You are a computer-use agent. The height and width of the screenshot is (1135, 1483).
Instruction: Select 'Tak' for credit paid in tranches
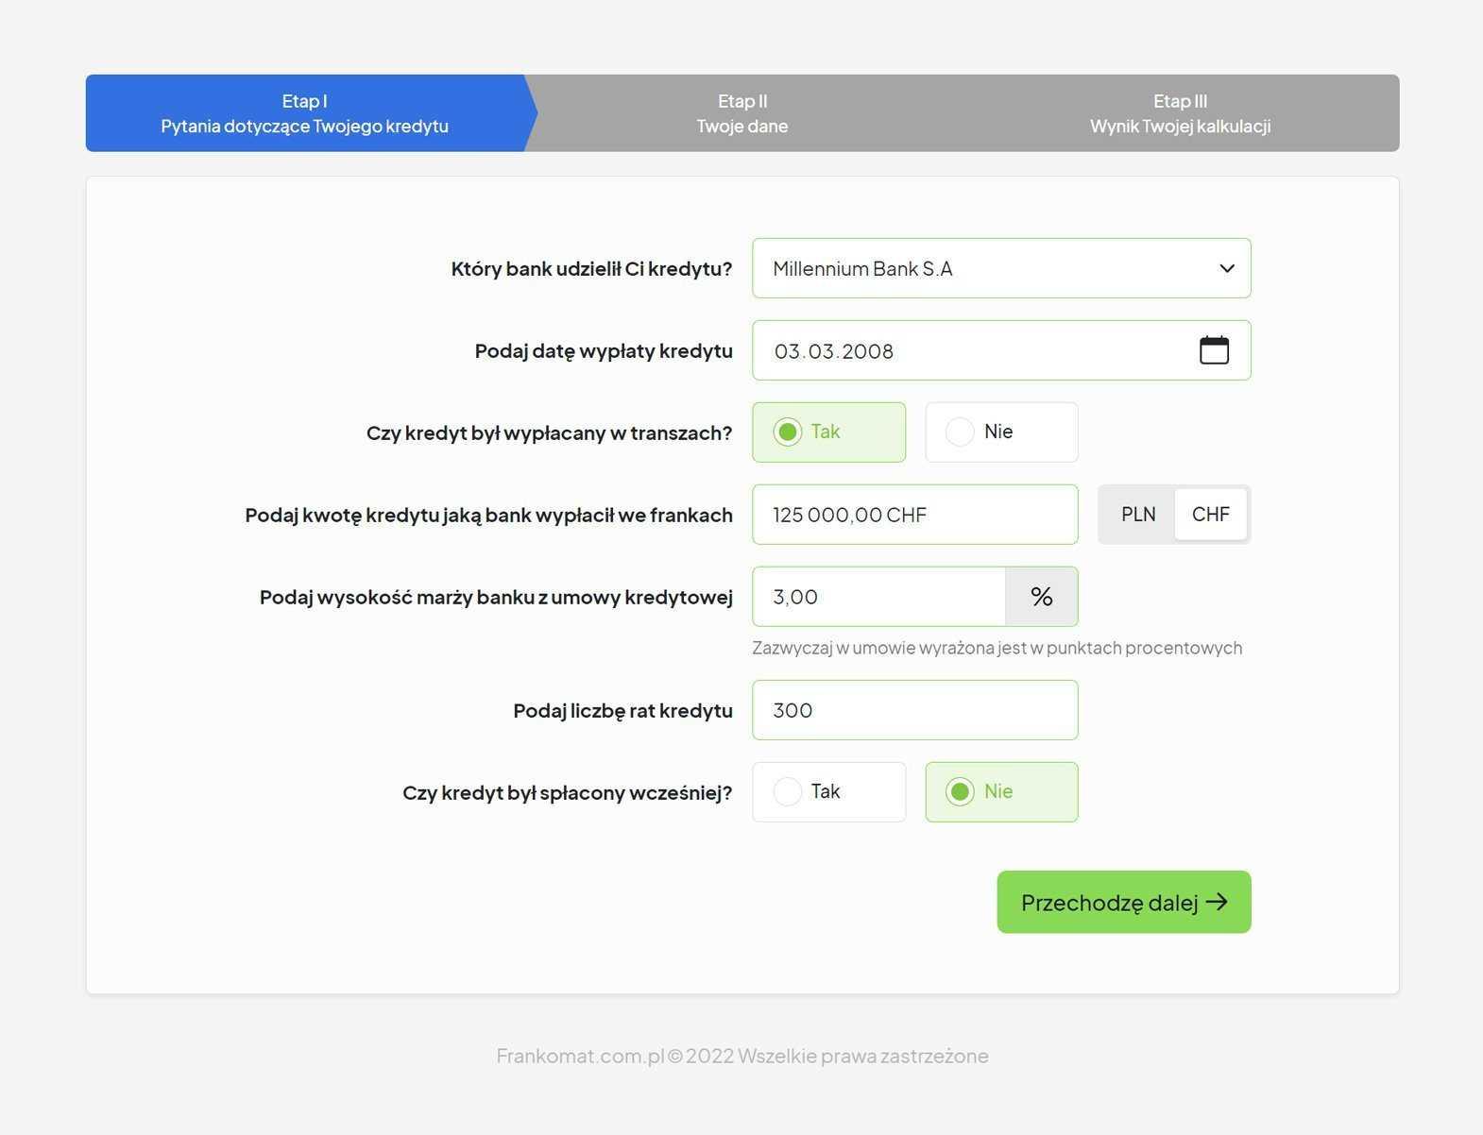pos(828,432)
